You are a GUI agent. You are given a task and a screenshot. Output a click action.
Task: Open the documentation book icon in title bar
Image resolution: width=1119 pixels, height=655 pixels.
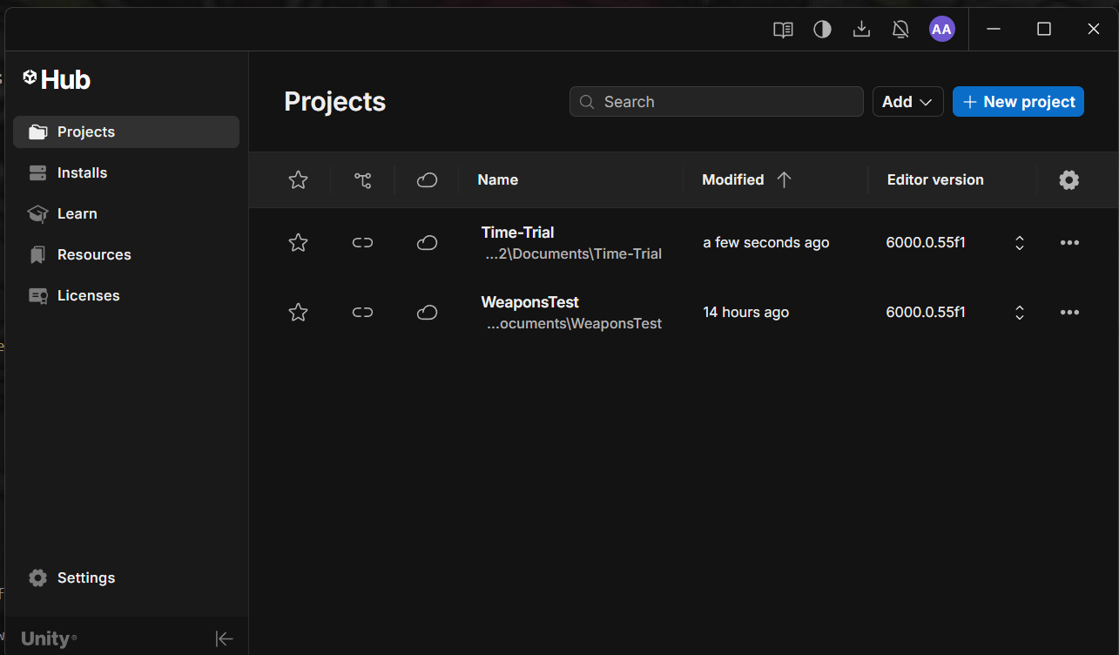[783, 30]
